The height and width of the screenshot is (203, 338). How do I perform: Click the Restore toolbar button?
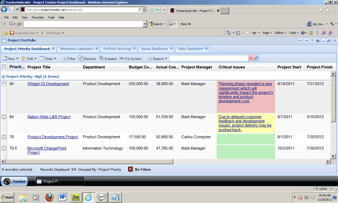point(87,58)
